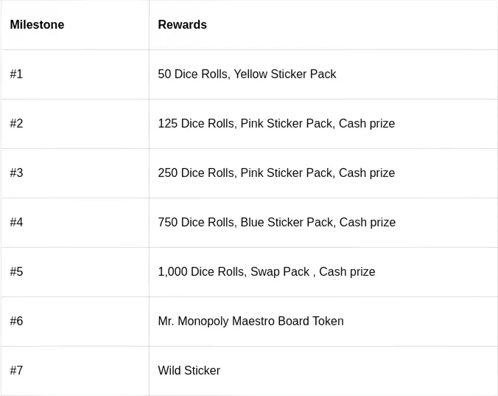The height and width of the screenshot is (396, 498).
Task: Click the Milestone column header
Action: [x=37, y=25]
